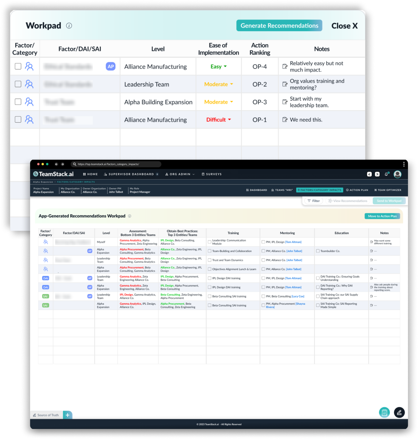Click the pencil edit floating button
The height and width of the screenshot is (439, 418).
(x=399, y=412)
